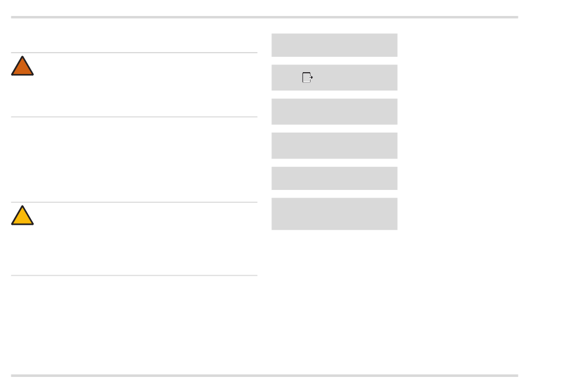Click the thick gray rule at page top
The width and height of the screenshot is (563, 387).
tap(264, 17)
